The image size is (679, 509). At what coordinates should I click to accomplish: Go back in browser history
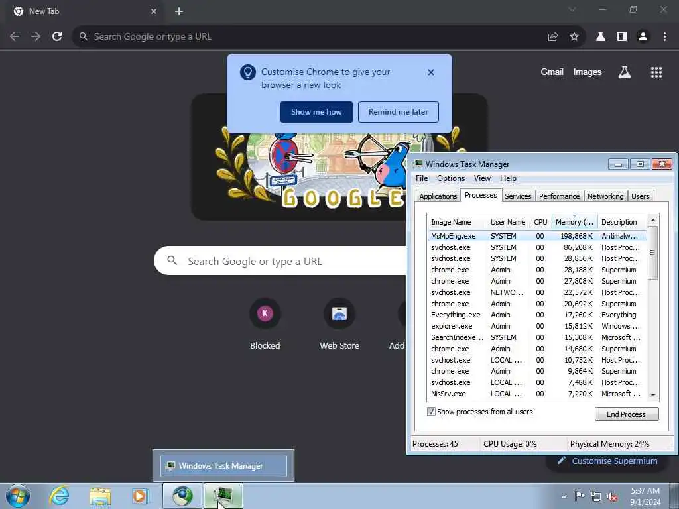coord(15,37)
